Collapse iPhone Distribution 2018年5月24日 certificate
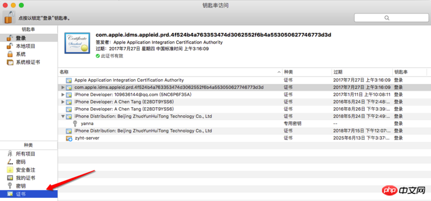Image resolution: width=431 pixels, height=201 pixels. pos(63,116)
